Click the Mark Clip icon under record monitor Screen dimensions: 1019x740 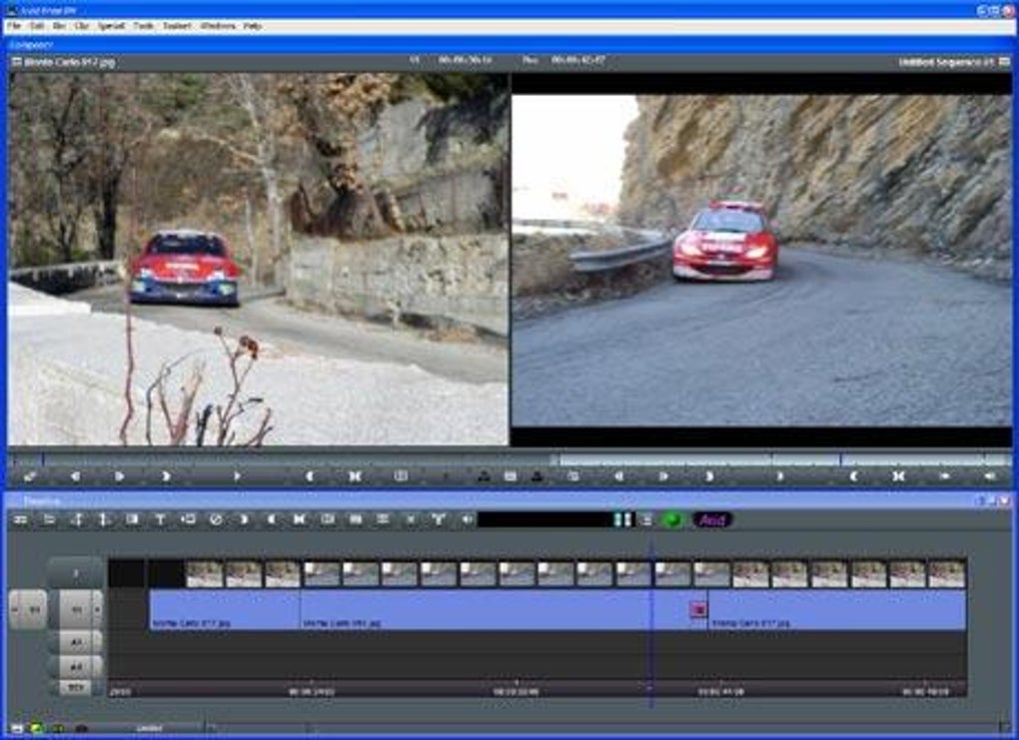click(x=899, y=477)
